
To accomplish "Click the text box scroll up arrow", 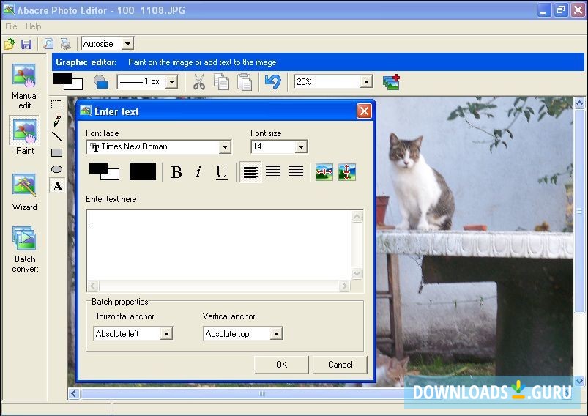I will pos(357,217).
